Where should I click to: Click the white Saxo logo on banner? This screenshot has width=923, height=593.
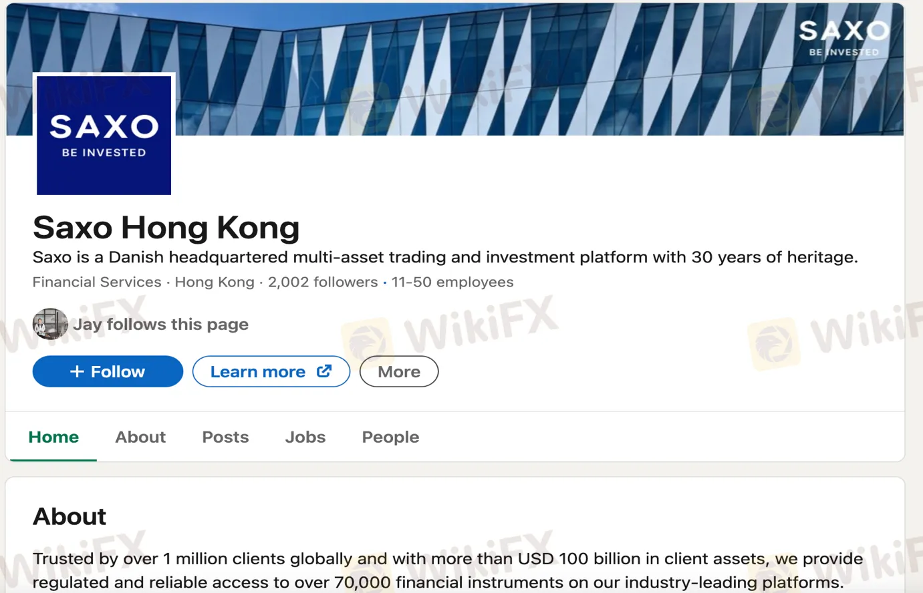coord(843,37)
